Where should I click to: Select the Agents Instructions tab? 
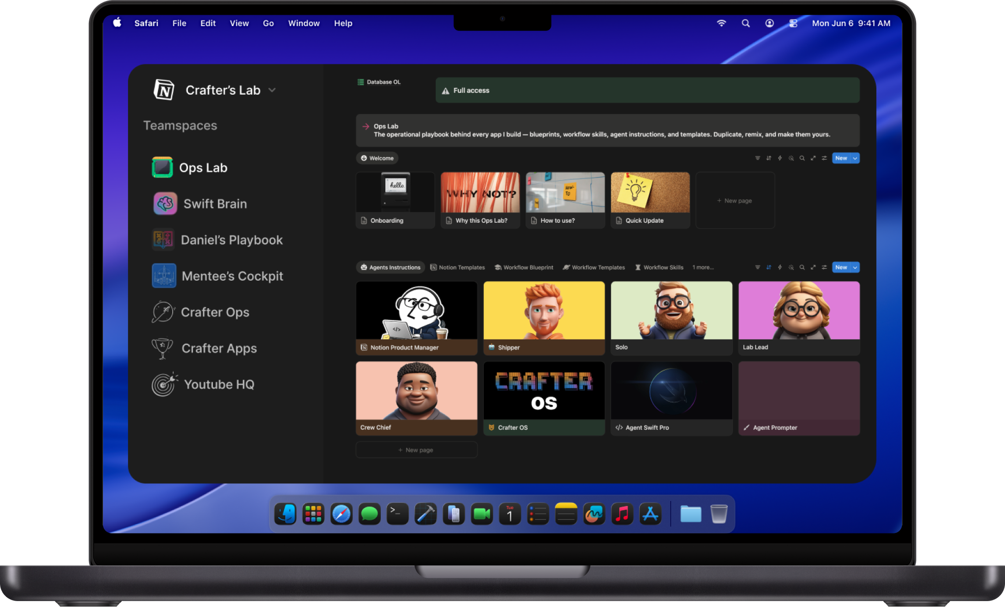(x=391, y=267)
